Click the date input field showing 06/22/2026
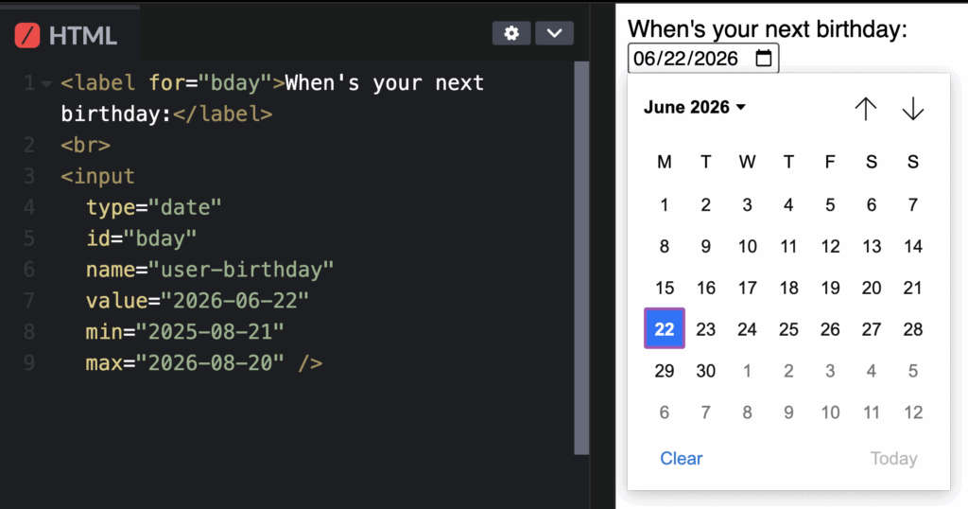 pyautogui.click(x=687, y=59)
